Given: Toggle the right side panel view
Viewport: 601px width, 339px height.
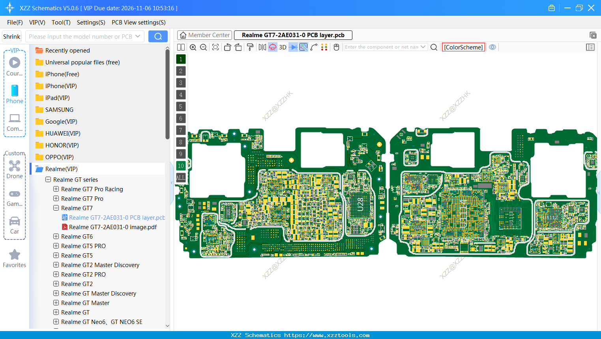Looking at the screenshot, I should tap(590, 47).
